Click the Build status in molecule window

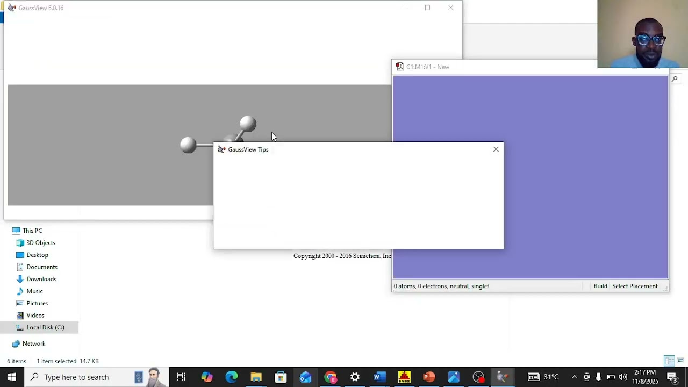600,286
